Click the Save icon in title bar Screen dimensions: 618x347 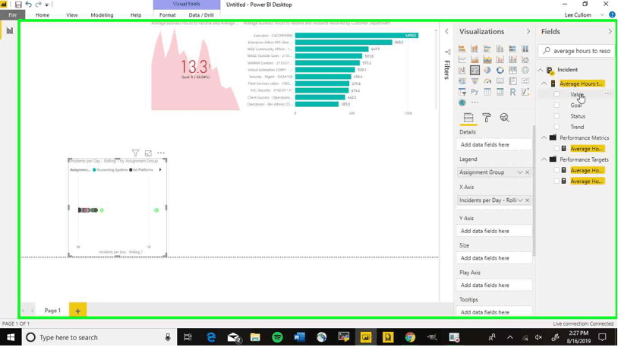pyautogui.click(x=18, y=5)
